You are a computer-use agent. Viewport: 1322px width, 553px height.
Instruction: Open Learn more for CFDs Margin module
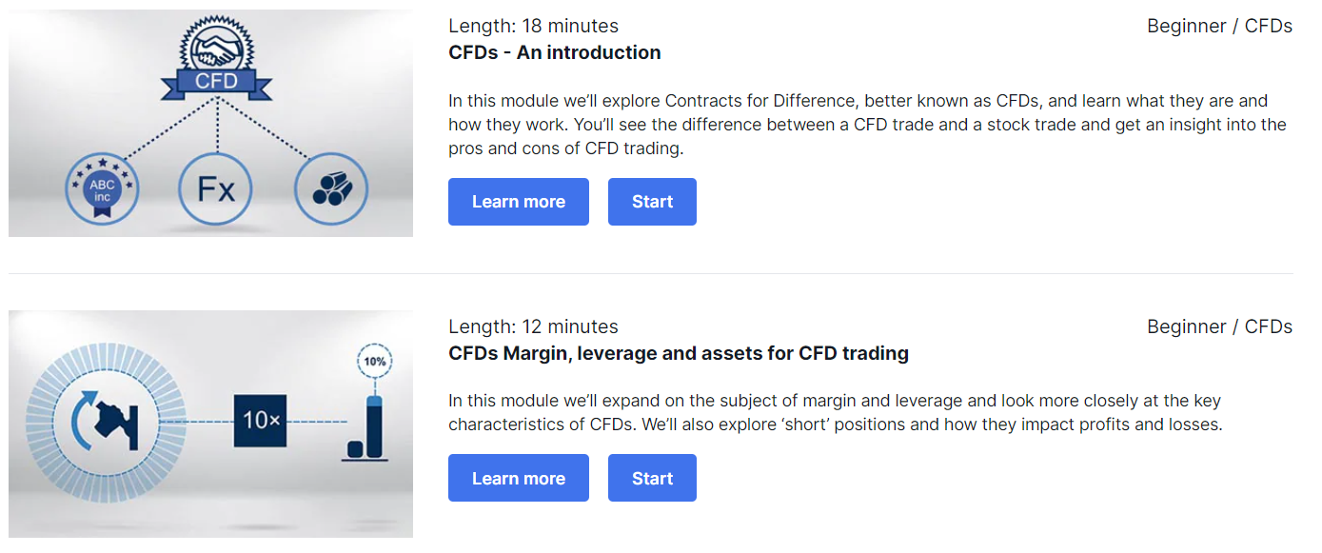click(519, 478)
